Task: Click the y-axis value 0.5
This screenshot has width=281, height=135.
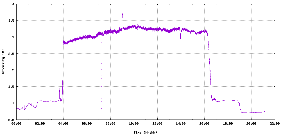Action: tap(11, 120)
